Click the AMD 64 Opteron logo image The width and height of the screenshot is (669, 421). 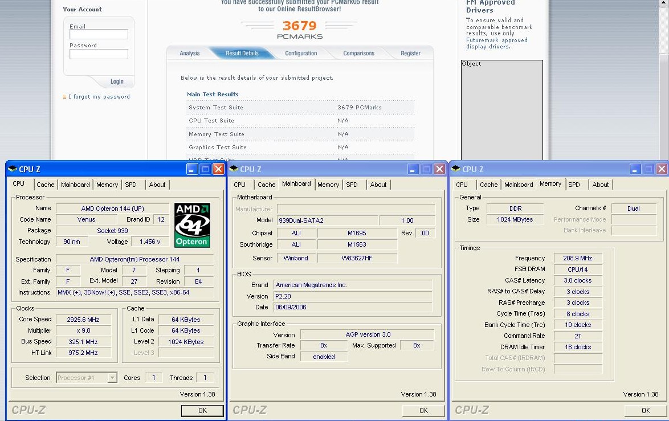click(x=192, y=225)
